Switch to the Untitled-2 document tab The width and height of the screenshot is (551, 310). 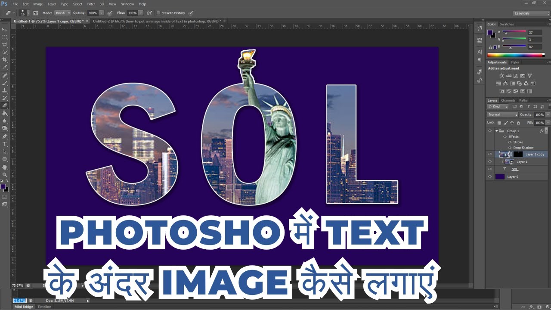157,21
